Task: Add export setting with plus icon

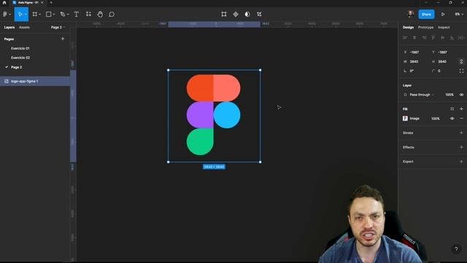Action: [x=461, y=161]
